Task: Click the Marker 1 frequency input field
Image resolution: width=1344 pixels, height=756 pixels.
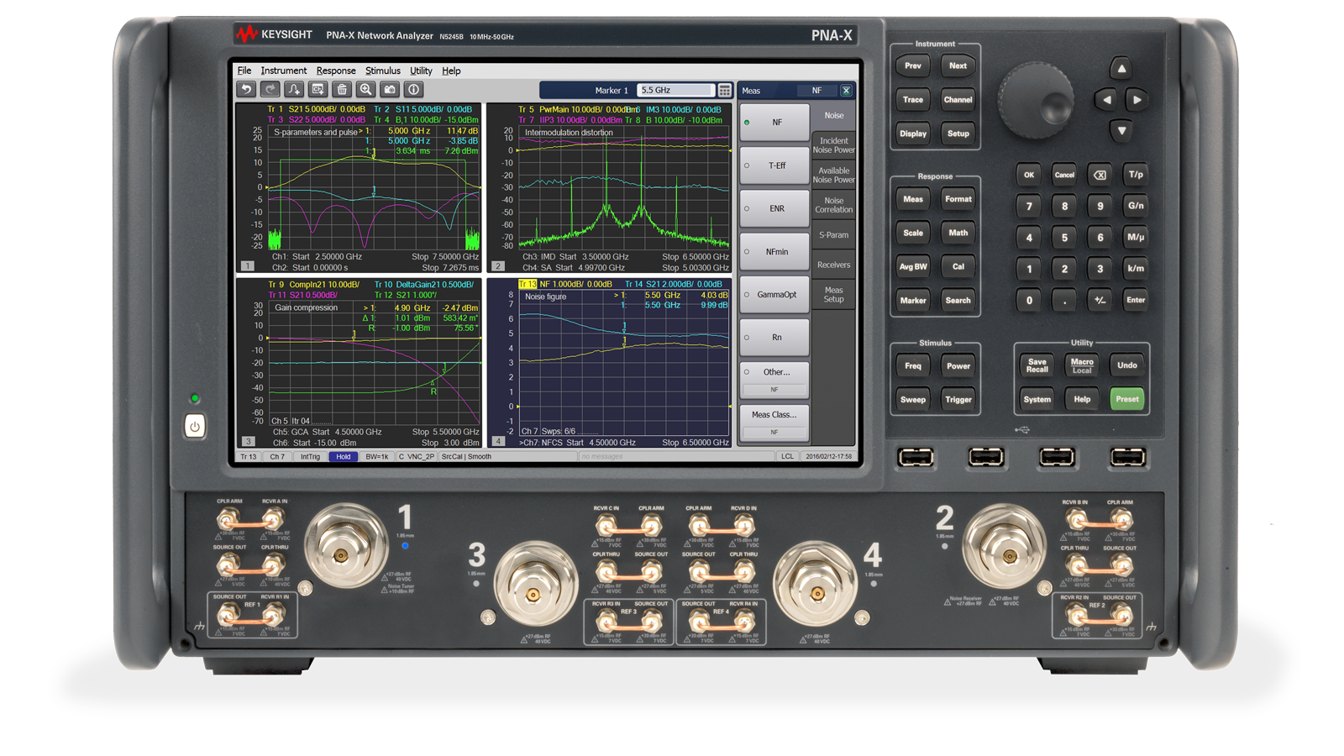Action: tap(675, 90)
